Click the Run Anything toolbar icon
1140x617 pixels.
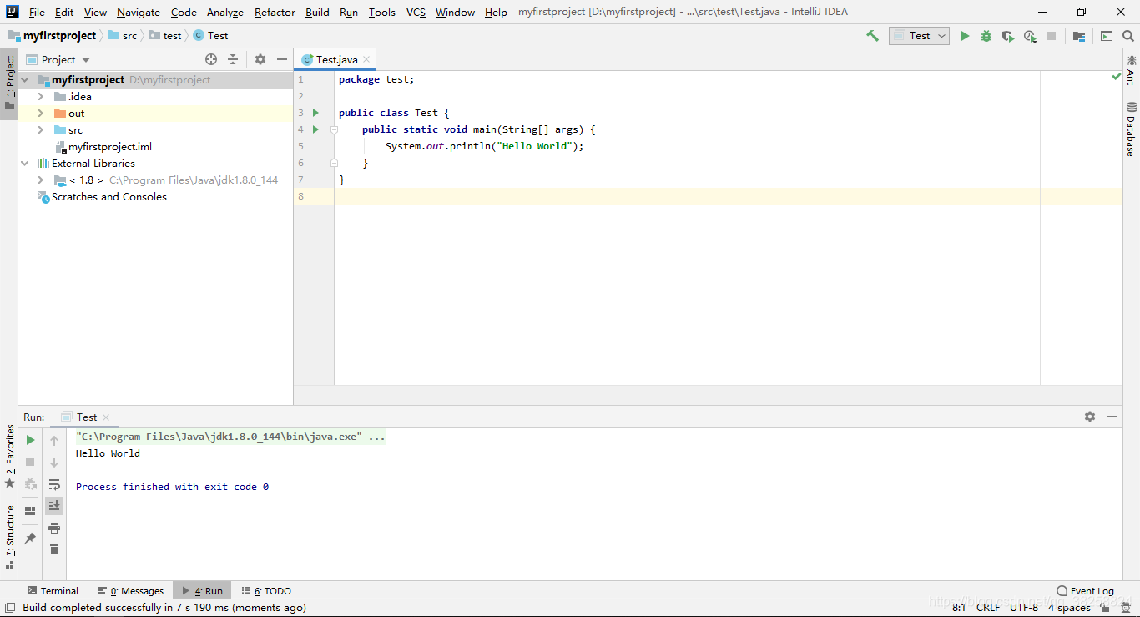click(x=1107, y=36)
